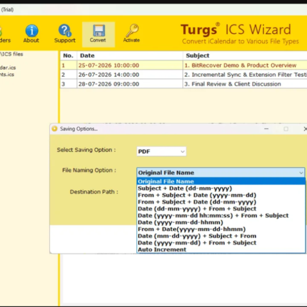Click the Saving Options dialog title icon

point(55,129)
